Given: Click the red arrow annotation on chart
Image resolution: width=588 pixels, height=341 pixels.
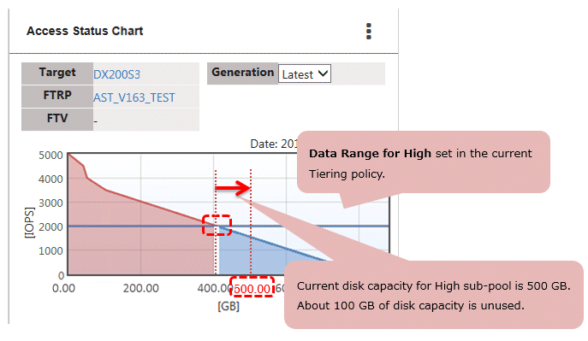Looking at the screenshot, I should click(x=233, y=188).
